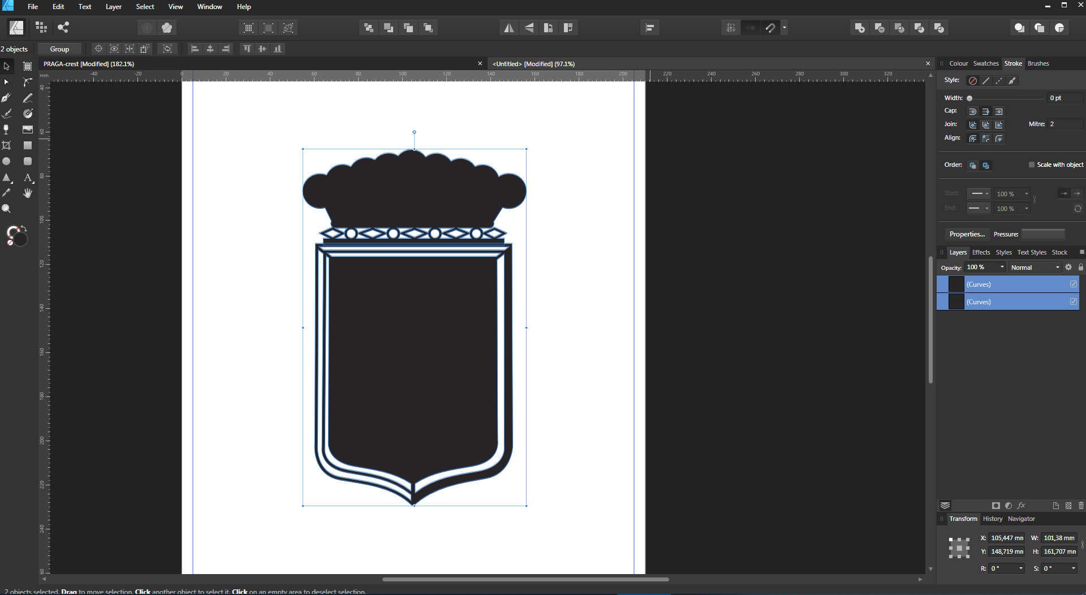1086x595 pixels.
Task: Switch to Pixel persona
Action: 41,27
